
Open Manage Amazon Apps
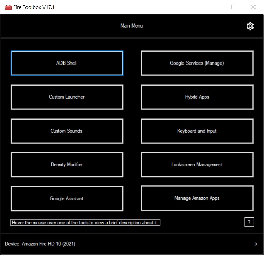197,198
